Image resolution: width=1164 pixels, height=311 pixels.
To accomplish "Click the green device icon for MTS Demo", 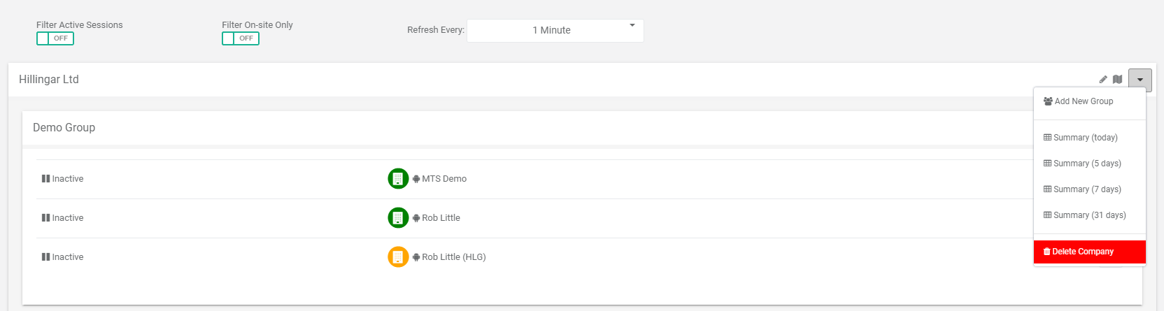I will coord(398,179).
